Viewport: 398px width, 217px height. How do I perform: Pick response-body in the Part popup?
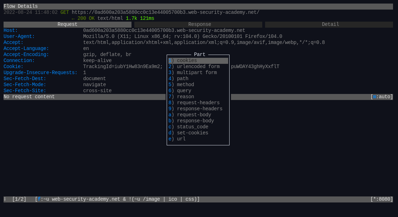pyautogui.click(x=195, y=121)
